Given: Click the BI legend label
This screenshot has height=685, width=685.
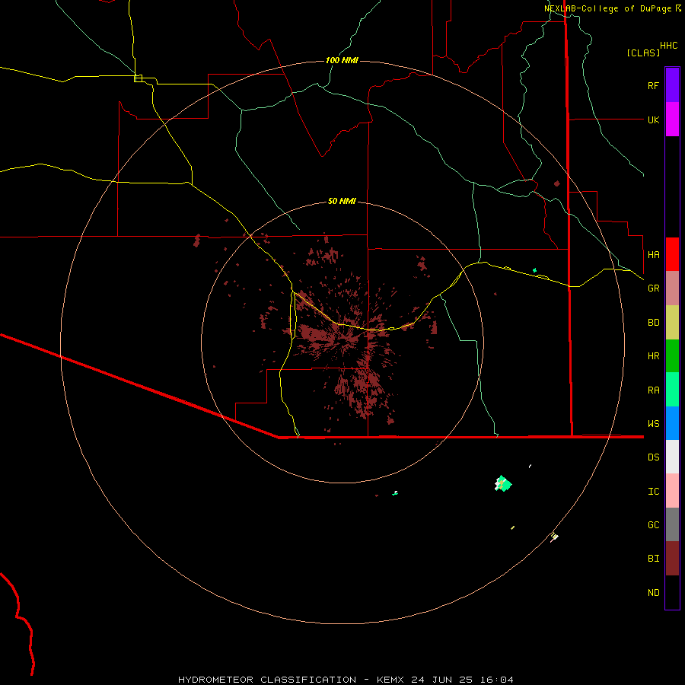Looking at the screenshot, I should [x=653, y=559].
